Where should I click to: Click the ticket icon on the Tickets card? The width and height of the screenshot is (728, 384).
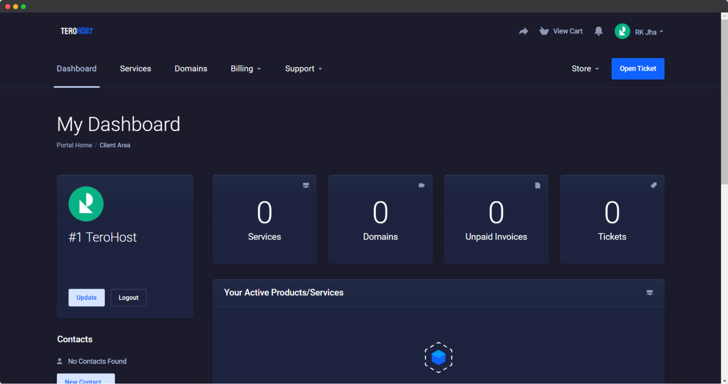(x=653, y=185)
